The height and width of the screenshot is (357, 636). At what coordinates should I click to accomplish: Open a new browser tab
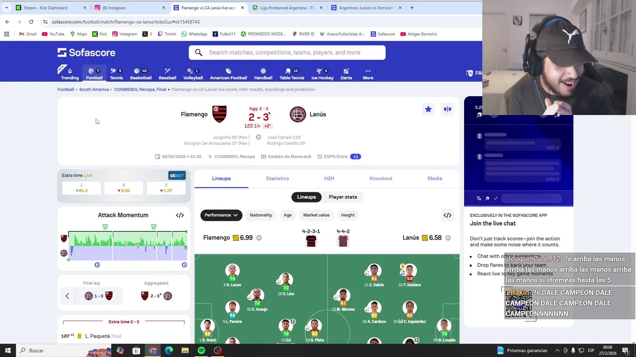412,7
